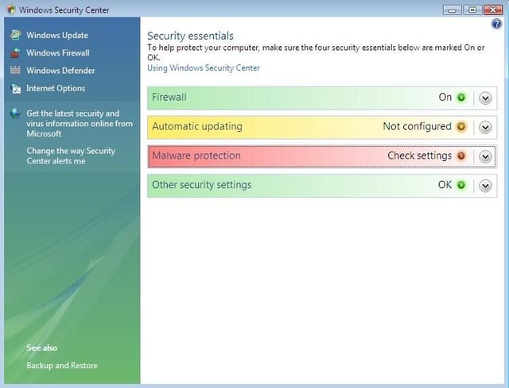
Task: Open Windows Update icon in sidebar
Action: coord(15,35)
